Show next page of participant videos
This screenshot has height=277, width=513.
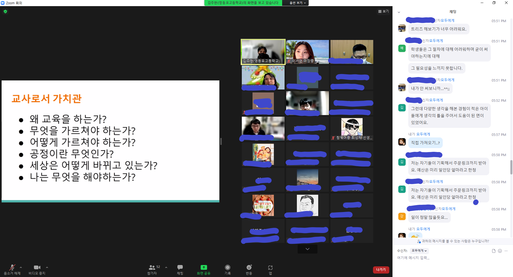(308, 249)
